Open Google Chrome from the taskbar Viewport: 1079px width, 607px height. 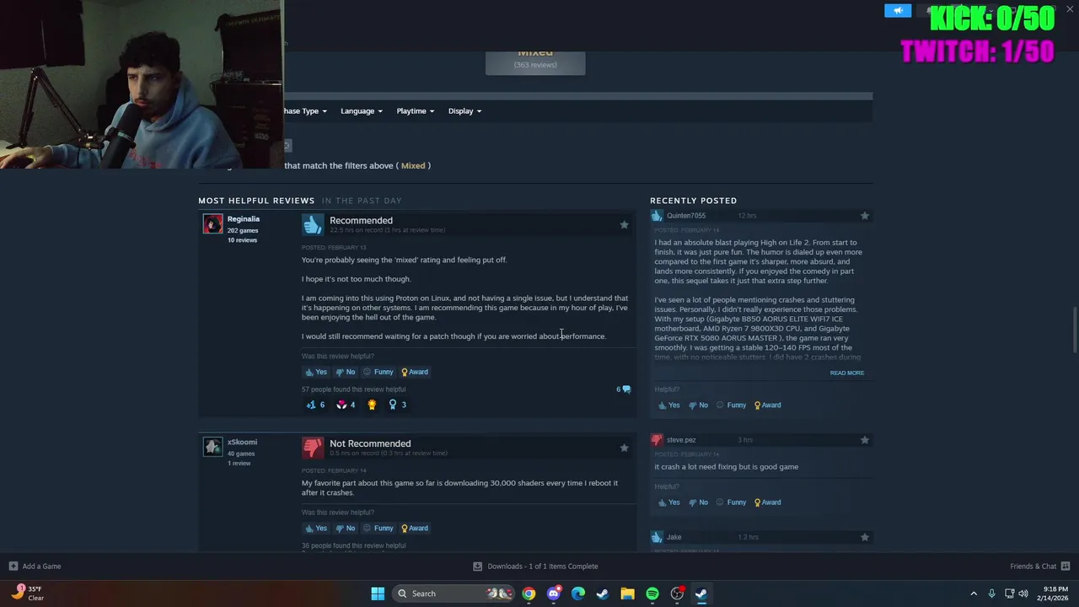[529, 594]
